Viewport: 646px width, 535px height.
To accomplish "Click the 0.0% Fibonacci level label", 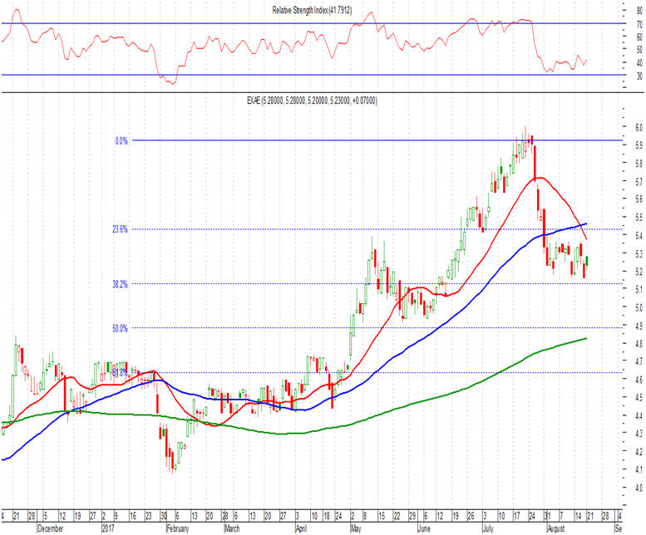I will pos(121,141).
